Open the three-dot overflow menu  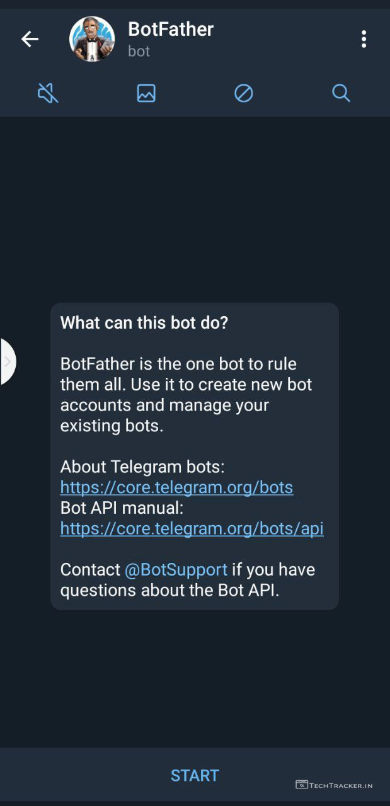[364, 39]
